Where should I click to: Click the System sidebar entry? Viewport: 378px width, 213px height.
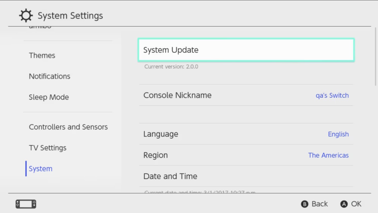tap(40, 169)
